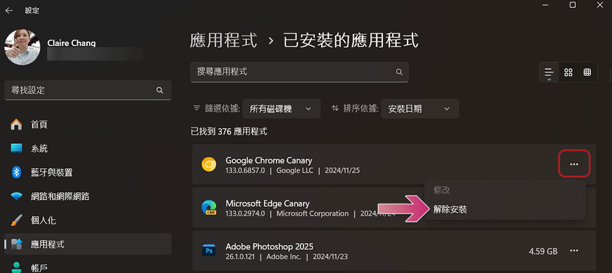Click Claire Chang profile picture
Screen dimensions: 612x273
coord(22,47)
